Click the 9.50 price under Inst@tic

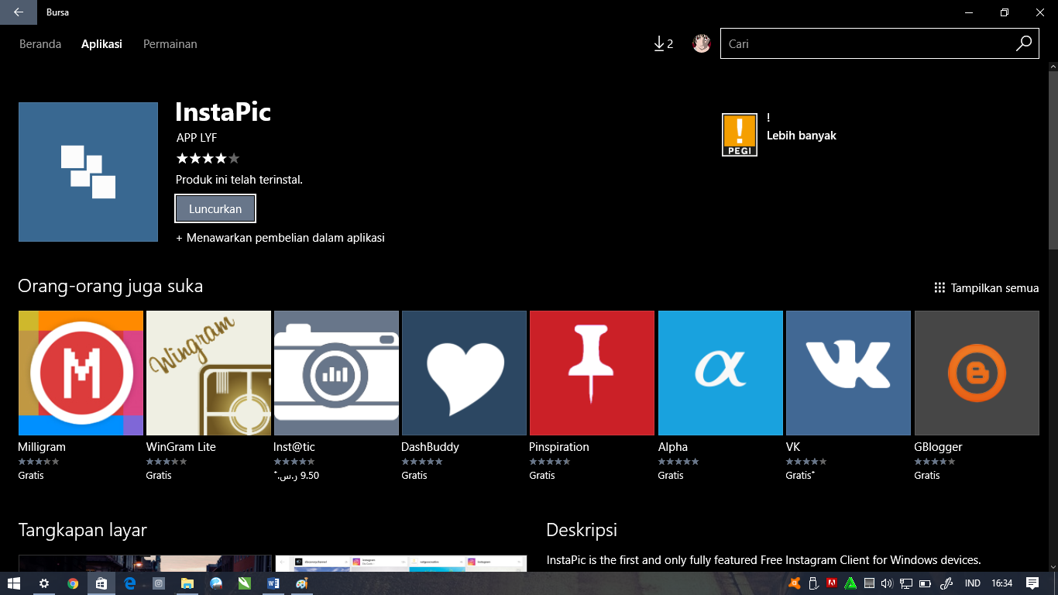pyautogui.click(x=297, y=476)
